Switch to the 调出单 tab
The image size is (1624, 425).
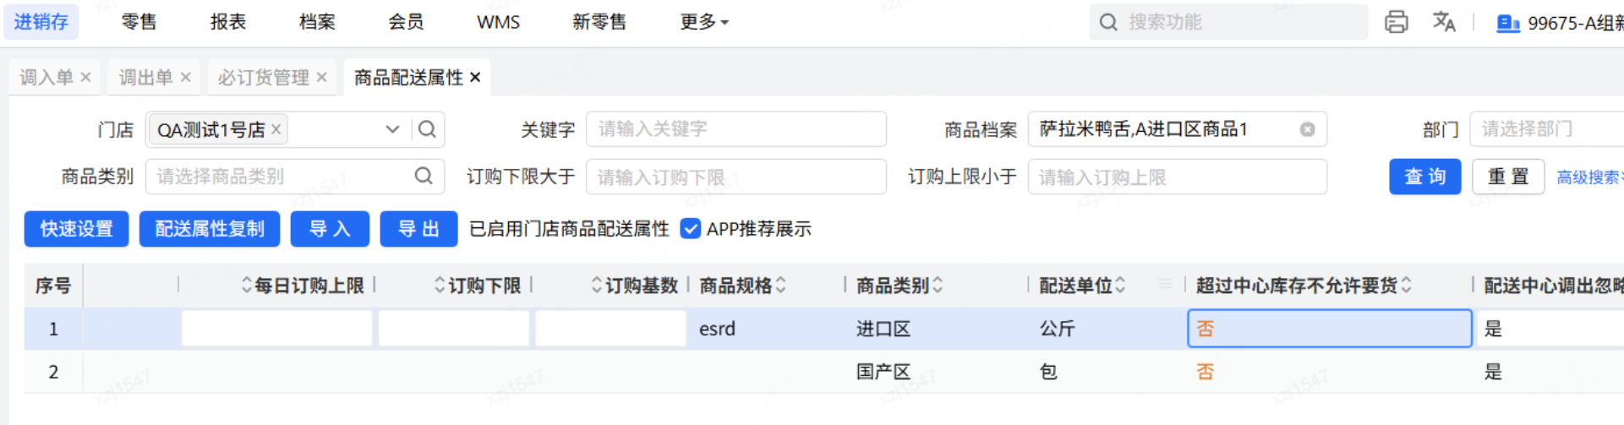(145, 78)
